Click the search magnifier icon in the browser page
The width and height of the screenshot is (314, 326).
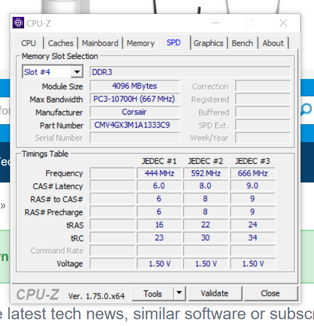306,110
